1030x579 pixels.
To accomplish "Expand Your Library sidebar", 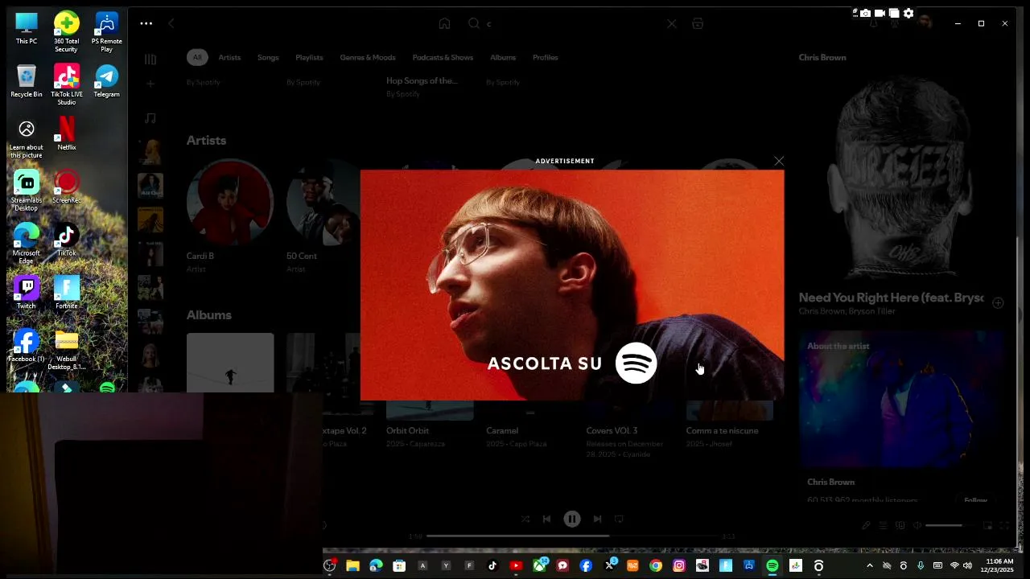I will pos(150,60).
